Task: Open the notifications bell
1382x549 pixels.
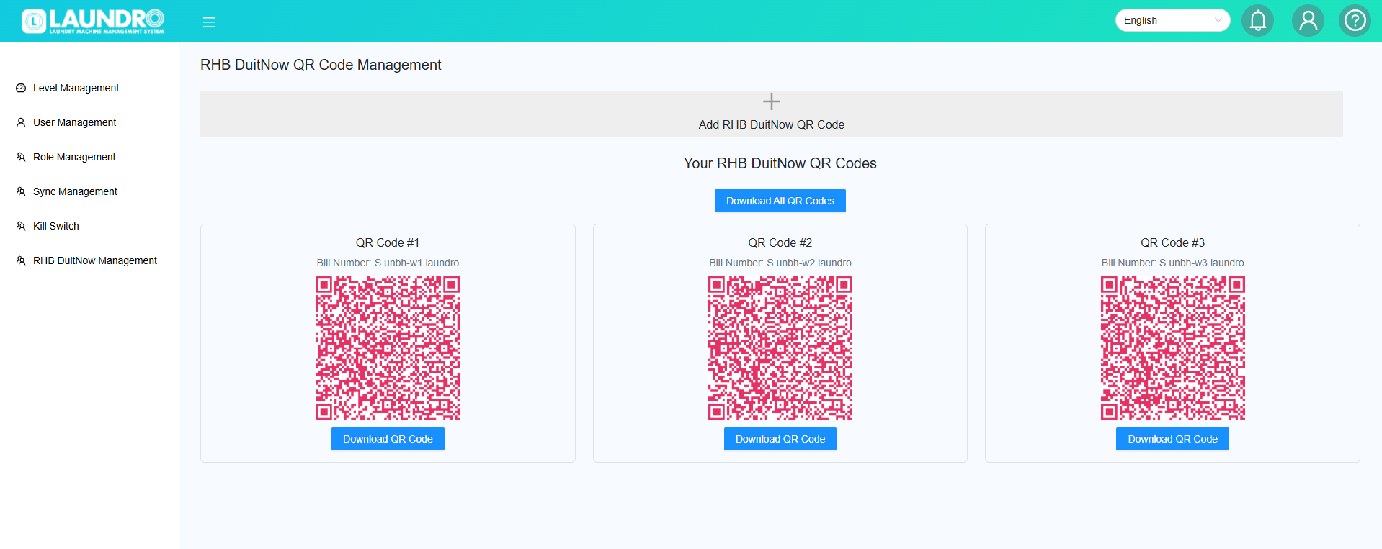Action: 1257,20
